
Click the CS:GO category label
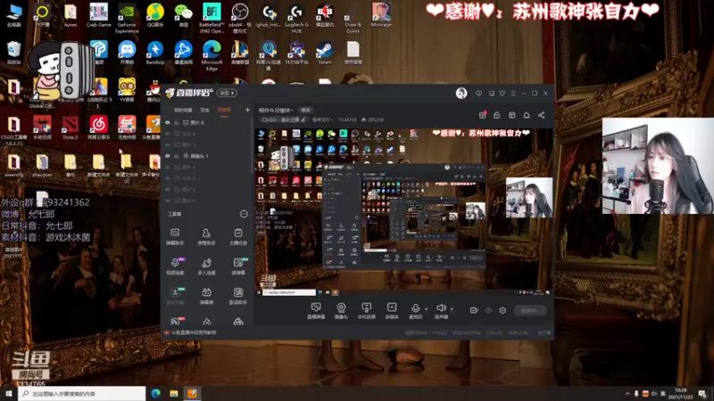point(280,119)
